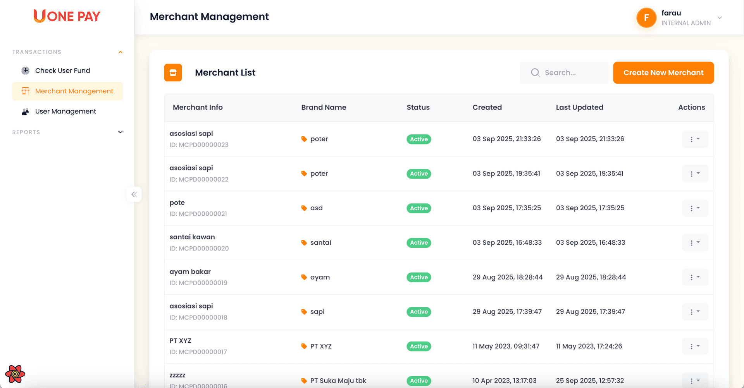Click the Active status badge for santai kawan
The width and height of the screenshot is (744, 388).
pyautogui.click(x=418, y=242)
